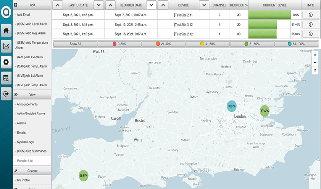This screenshot has height=189, width=321.
Task: Click the settings gear sidebar icon
Action: (x=6, y=62)
